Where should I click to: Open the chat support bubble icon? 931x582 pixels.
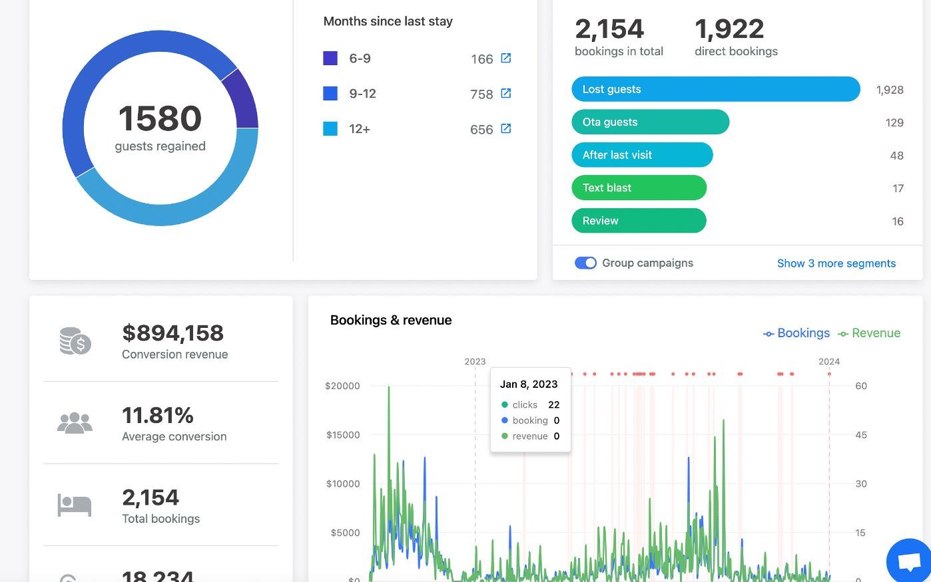point(909,562)
